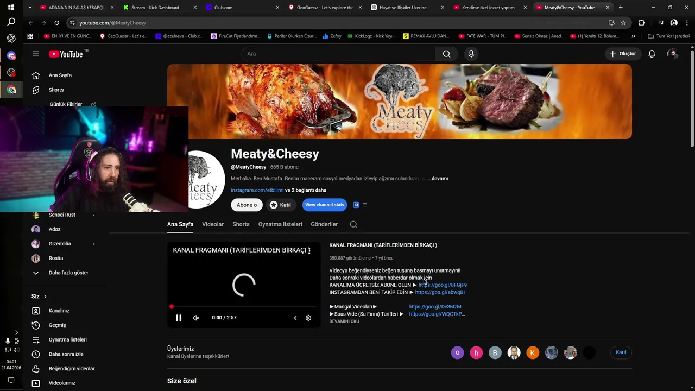This screenshot has width=695, height=391.
Task: Open the browser extensions puzzle icon
Action: click(641, 23)
